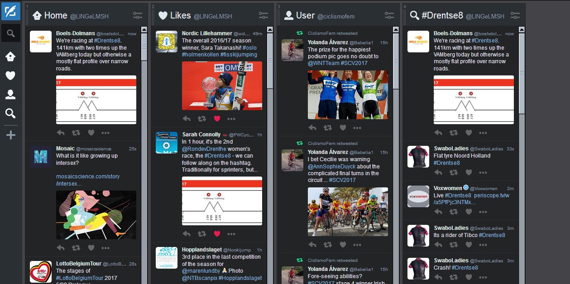Open search from the sidebar magnifier
Viewport: 570px width, 284px height.
pos(10,33)
